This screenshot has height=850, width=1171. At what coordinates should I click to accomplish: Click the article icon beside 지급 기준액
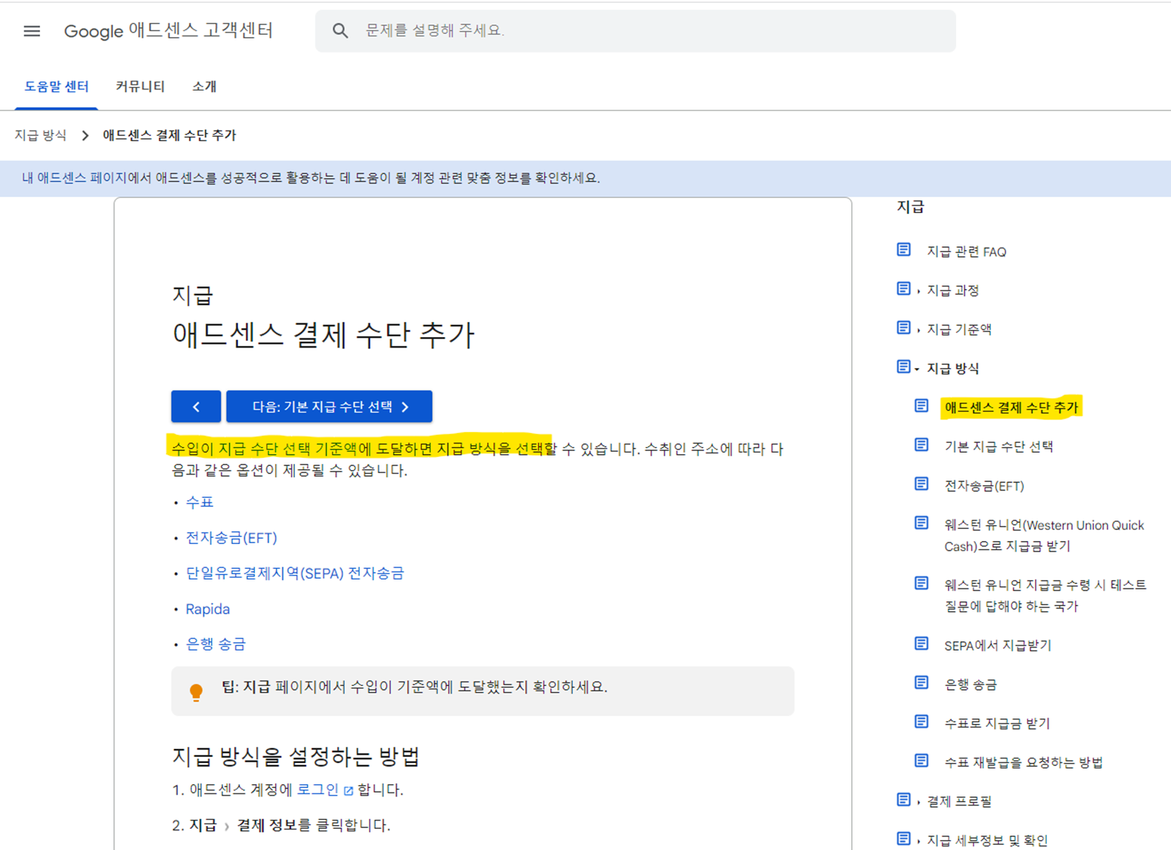click(x=903, y=328)
